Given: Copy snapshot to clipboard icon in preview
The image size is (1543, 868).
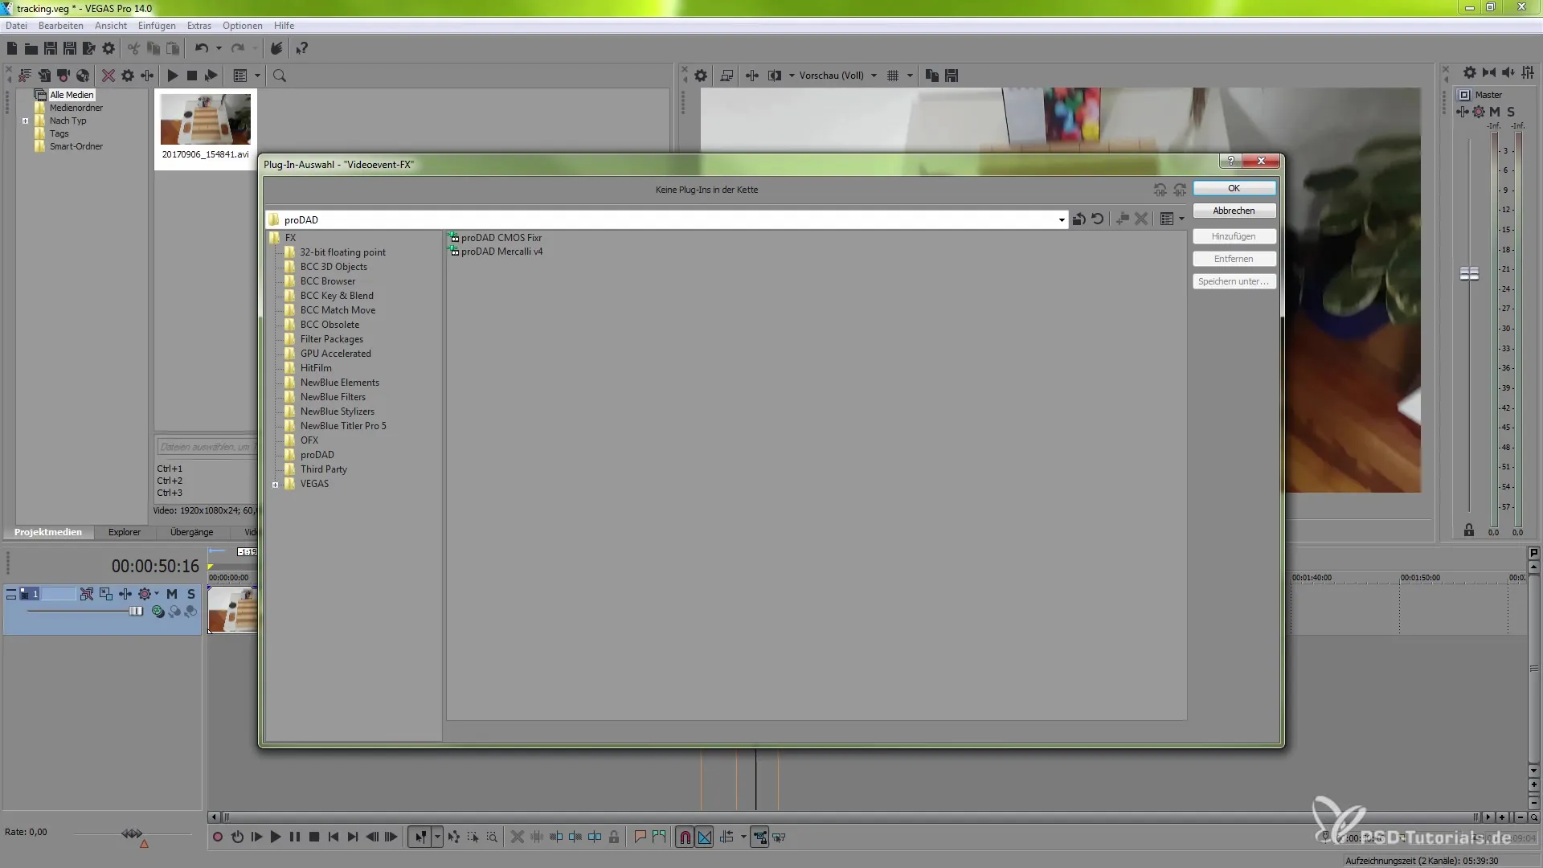Looking at the screenshot, I should click(x=931, y=76).
